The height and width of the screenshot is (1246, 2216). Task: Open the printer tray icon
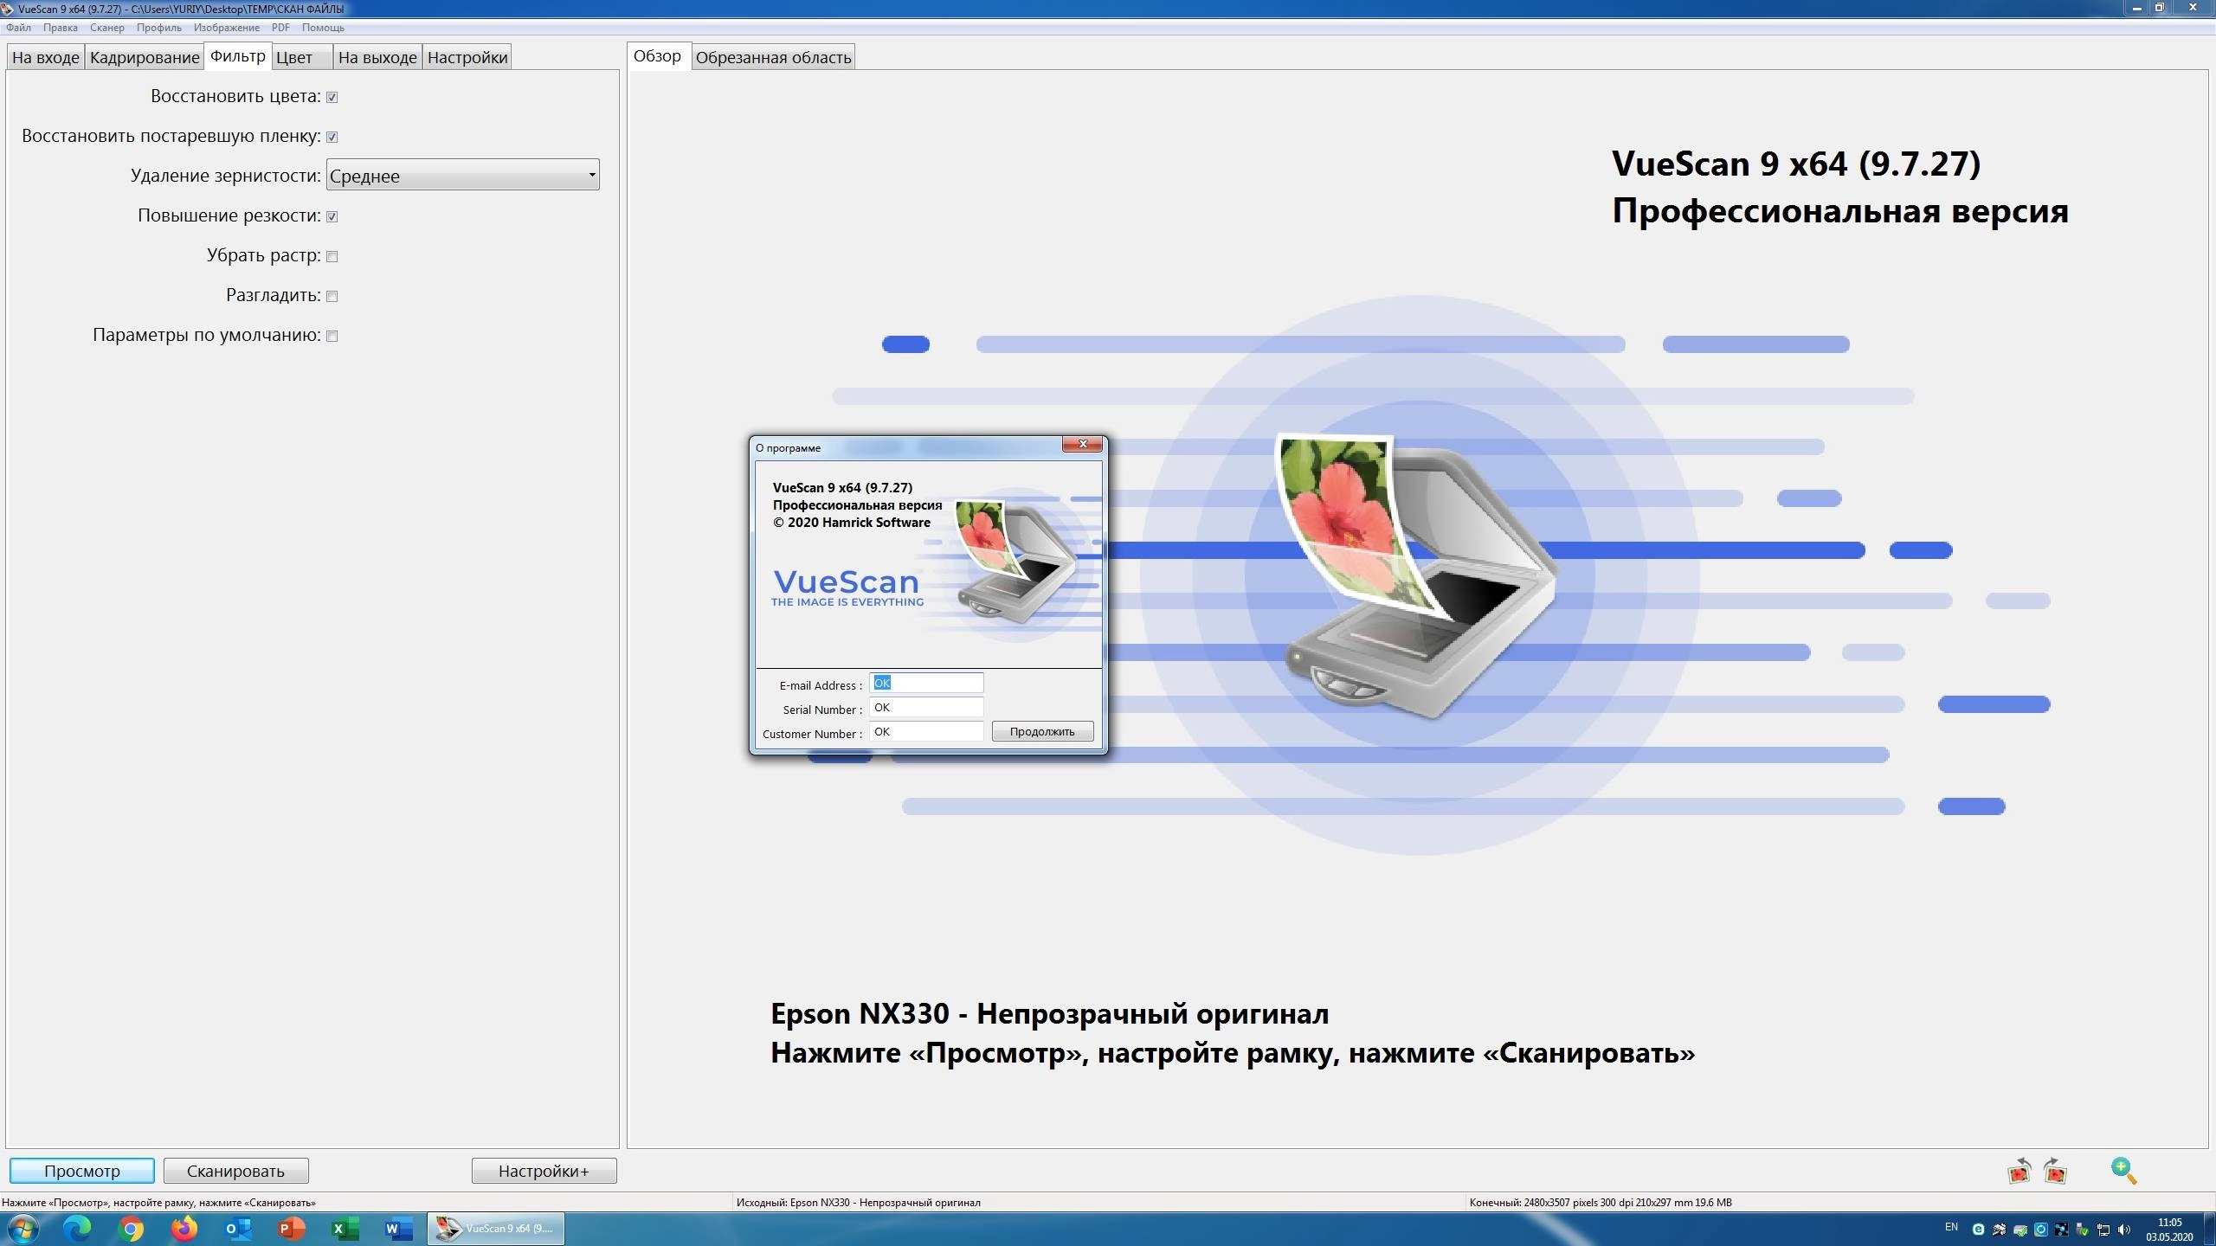(2000, 1230)
